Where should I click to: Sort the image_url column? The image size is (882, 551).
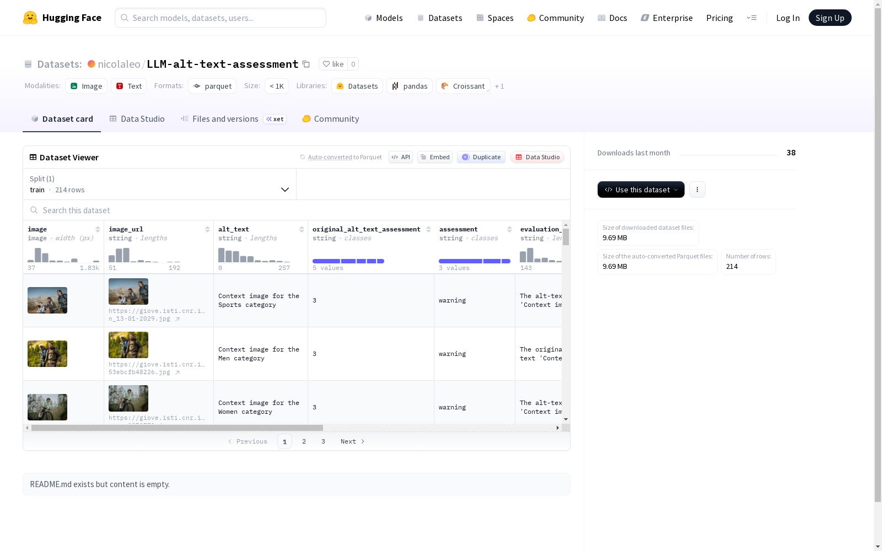tap(207, 229)
